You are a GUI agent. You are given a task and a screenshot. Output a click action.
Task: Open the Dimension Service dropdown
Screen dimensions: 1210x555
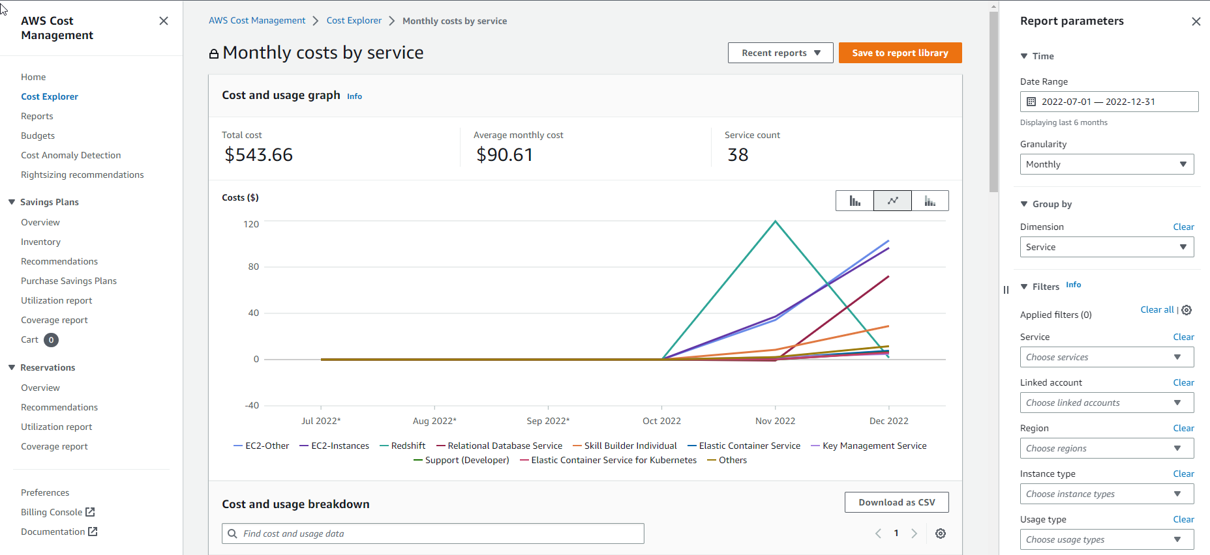point(1106,247)
